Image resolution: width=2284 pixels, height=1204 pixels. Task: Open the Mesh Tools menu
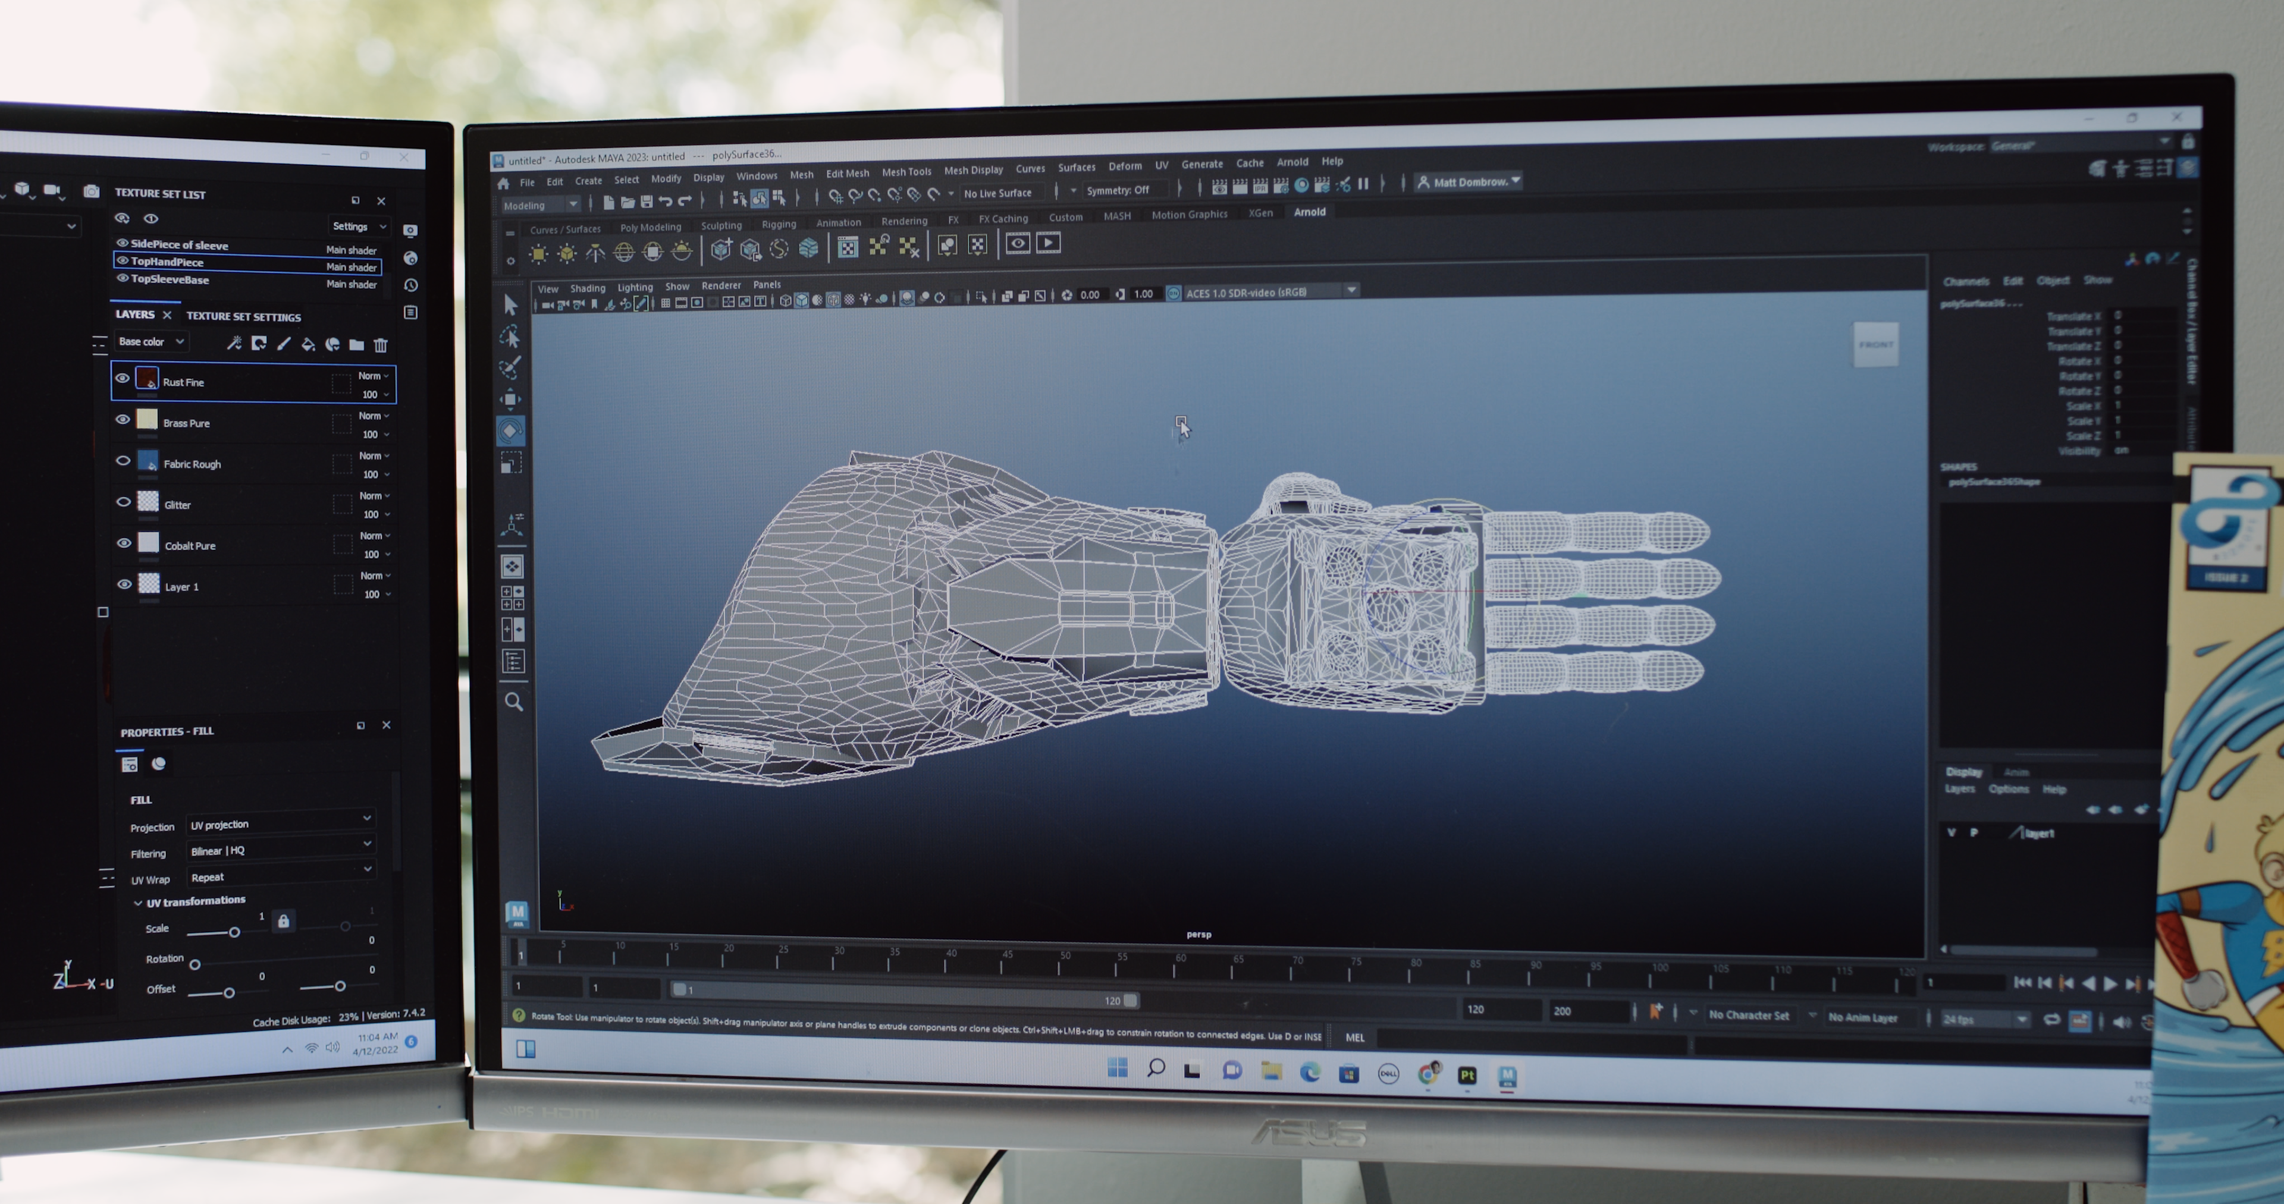click(906, 172)
